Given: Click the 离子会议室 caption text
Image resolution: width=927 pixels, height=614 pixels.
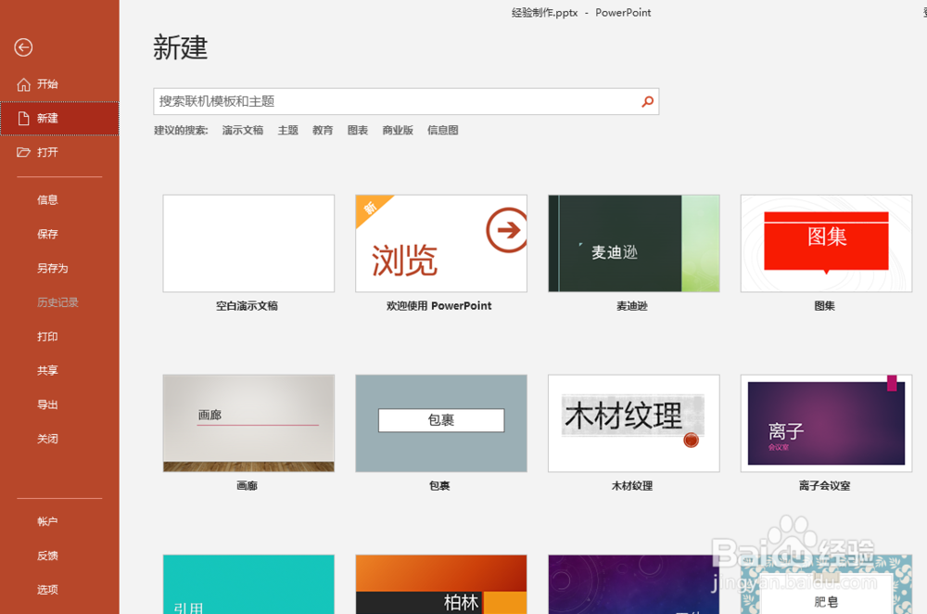Looking at the screenshot, I should point(824,486).
